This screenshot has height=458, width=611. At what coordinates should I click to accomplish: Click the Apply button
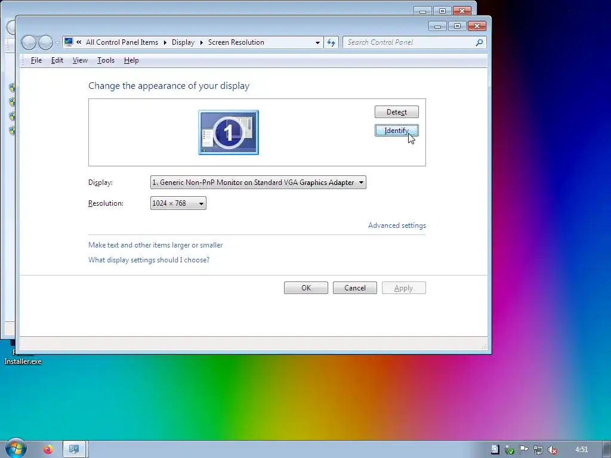pyautogui.click(x=404, y=288)
